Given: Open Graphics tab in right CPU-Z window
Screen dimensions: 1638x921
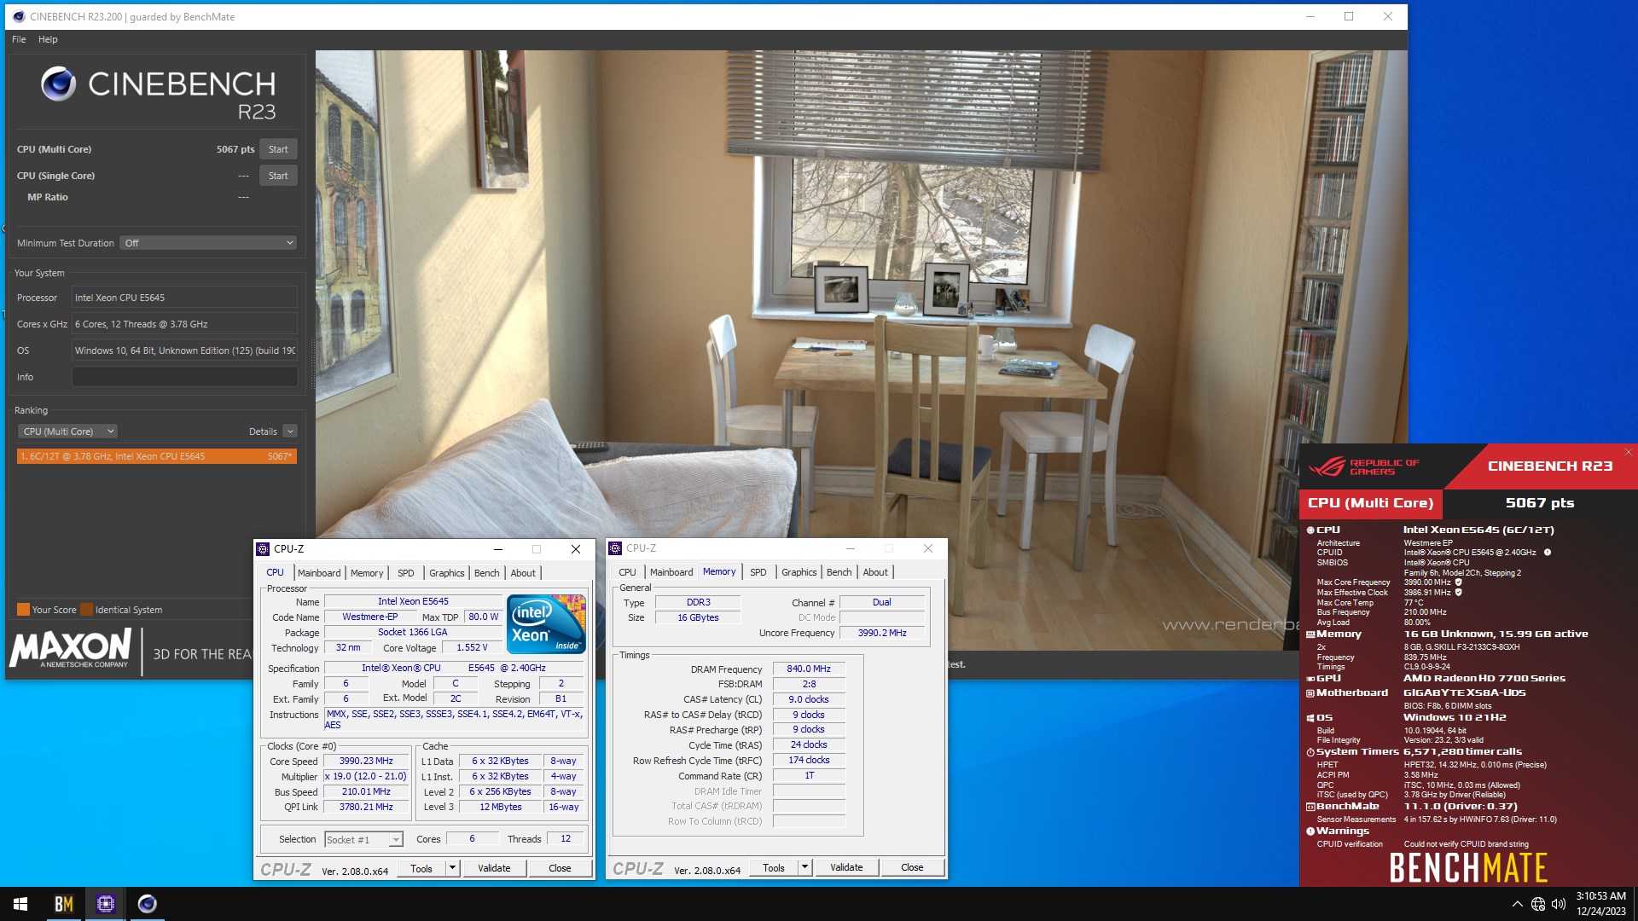Looking at the screenshot, I should 799,572.
